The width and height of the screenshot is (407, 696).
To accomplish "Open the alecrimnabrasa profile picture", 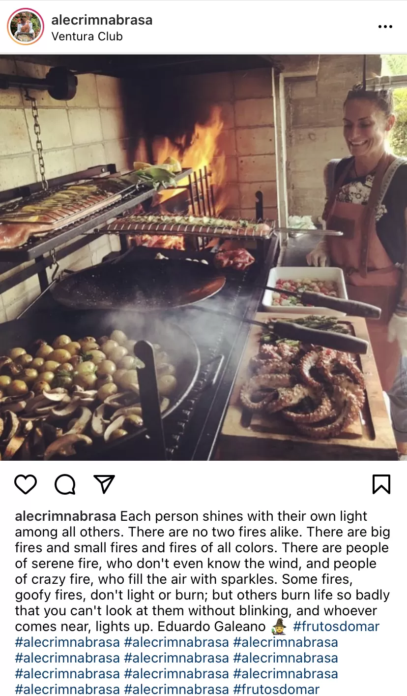I will click(x=26, y=27).
